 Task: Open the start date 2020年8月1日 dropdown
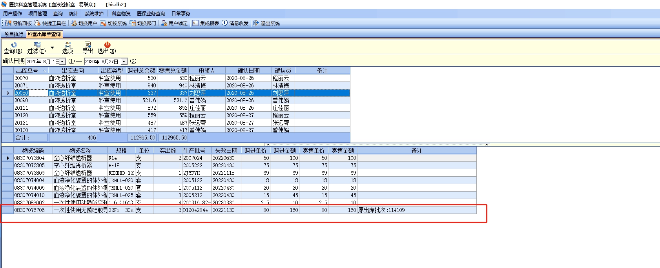coord(62,62)
